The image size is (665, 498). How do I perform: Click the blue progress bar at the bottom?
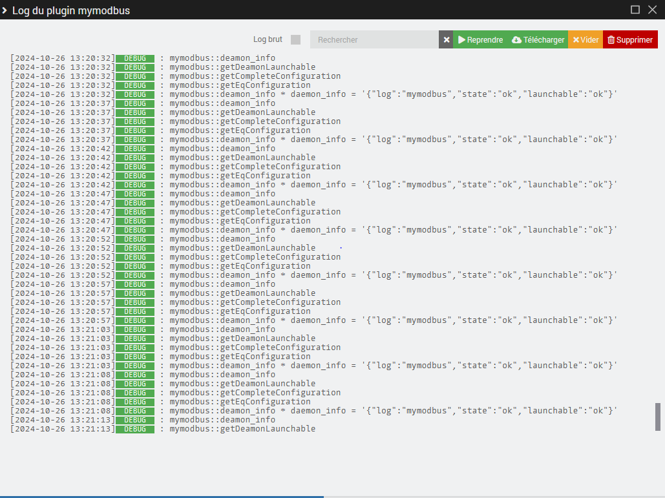(162, 496)
